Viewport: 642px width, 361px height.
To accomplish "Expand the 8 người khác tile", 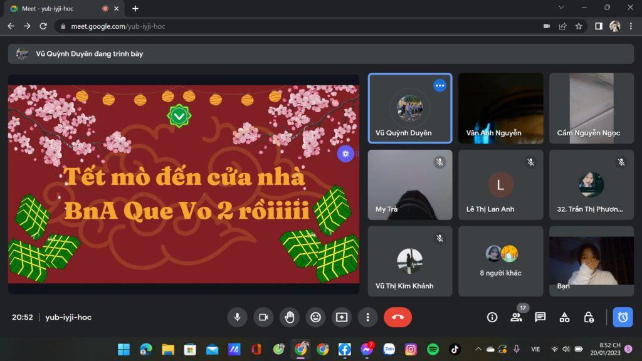I will click(500, 261).
